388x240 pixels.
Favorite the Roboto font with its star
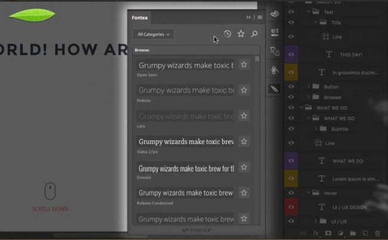(244, 90)
